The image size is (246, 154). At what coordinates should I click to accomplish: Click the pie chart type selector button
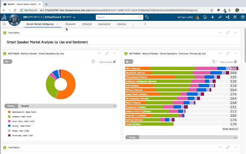tap(8, 61)
